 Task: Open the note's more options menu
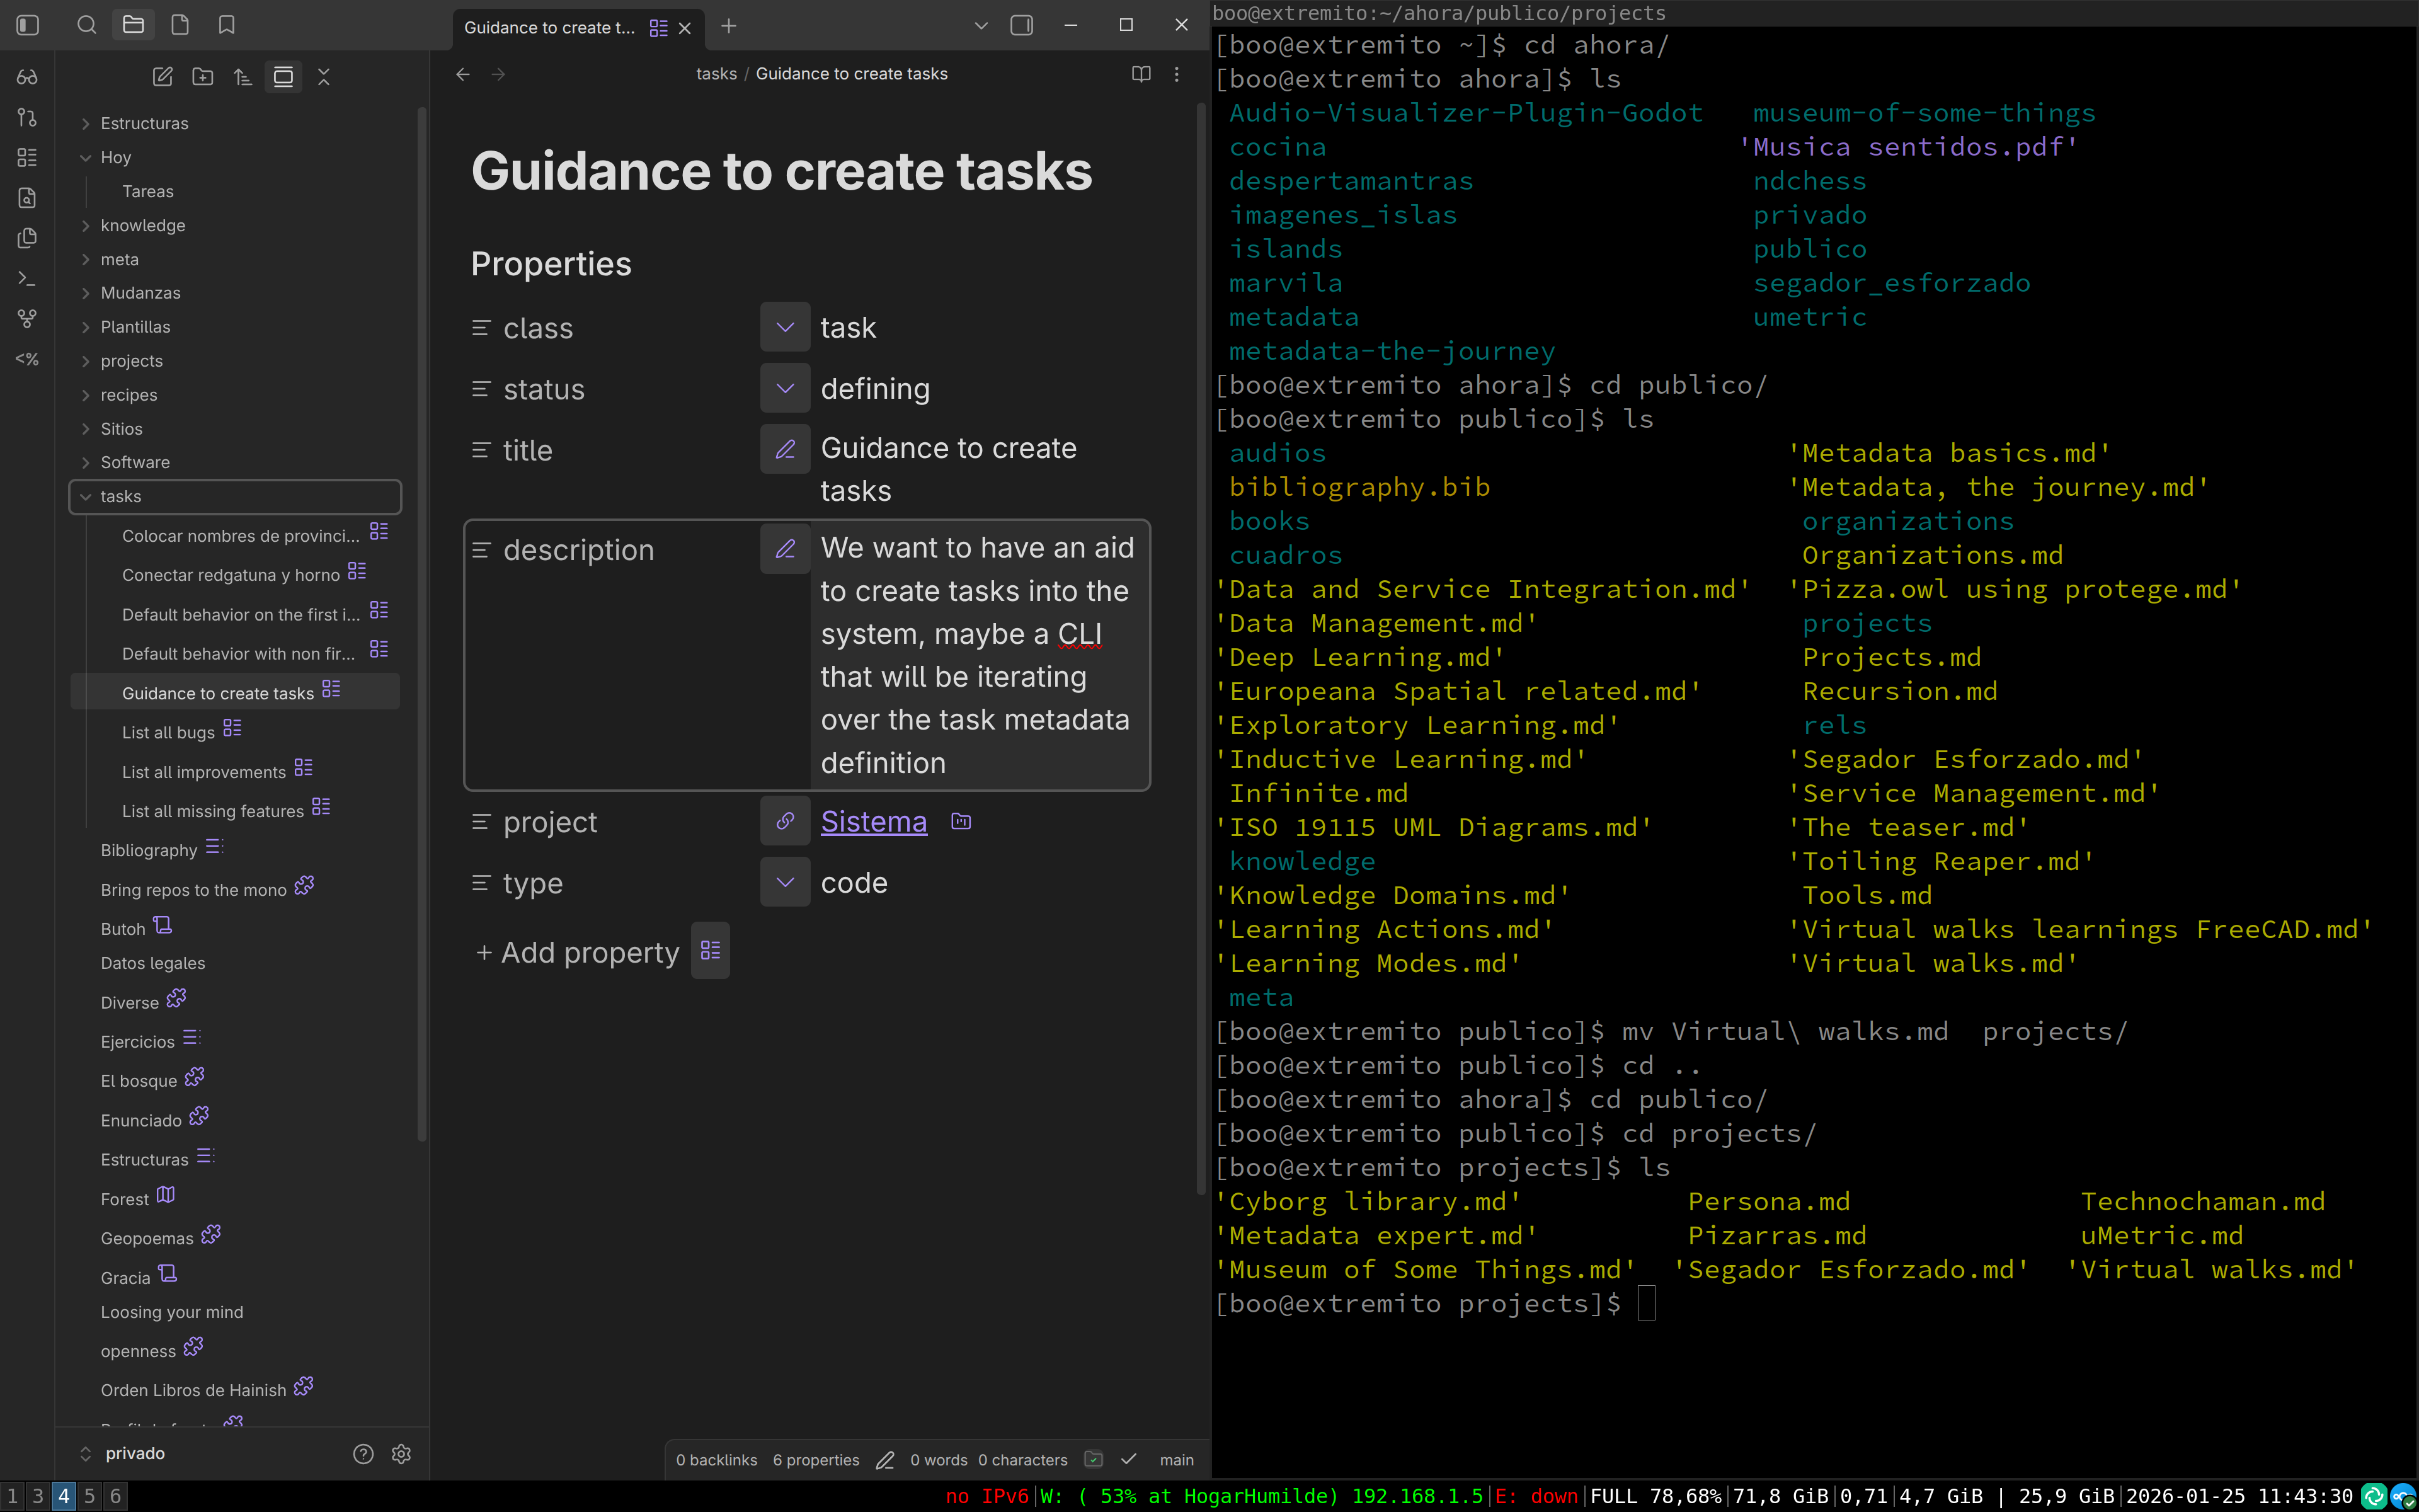tap(1177, 74)
